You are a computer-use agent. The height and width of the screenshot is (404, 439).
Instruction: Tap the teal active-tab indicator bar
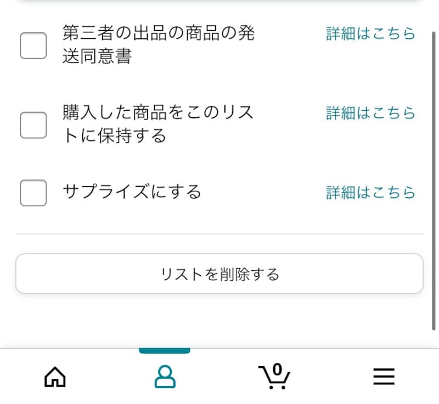point(165,351)
